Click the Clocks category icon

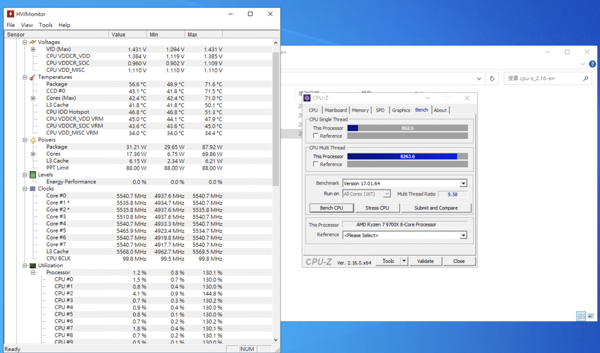(x=33, y=189)
